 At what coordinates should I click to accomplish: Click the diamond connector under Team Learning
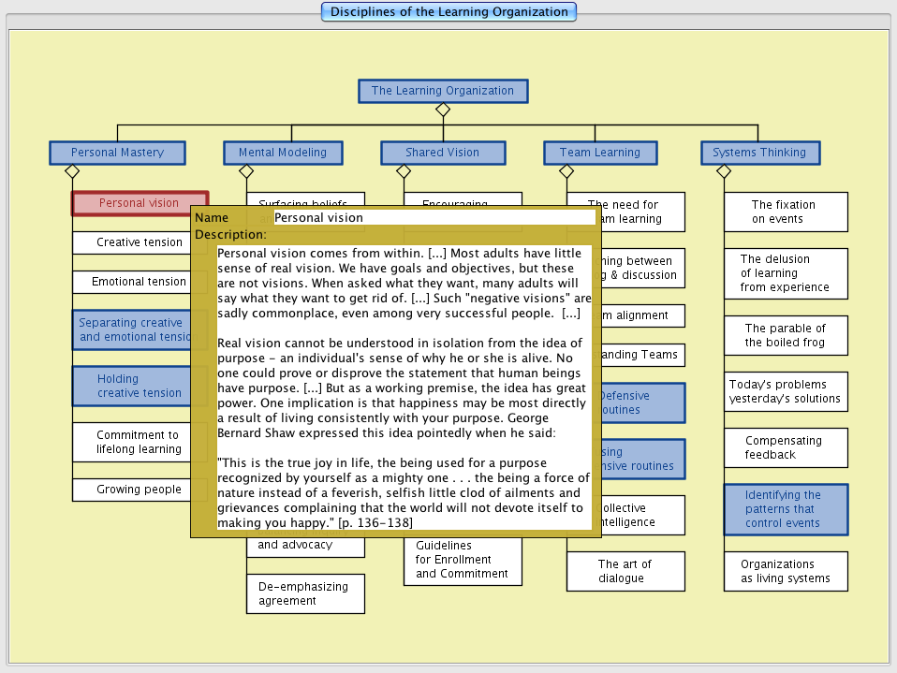pyautogui.click(x=566, y=171)
